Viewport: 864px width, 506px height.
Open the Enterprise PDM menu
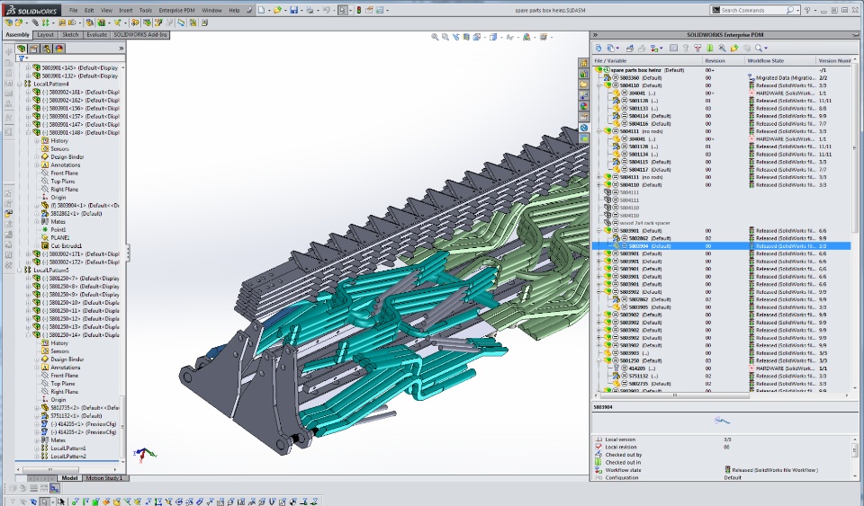tap(176, 10)
